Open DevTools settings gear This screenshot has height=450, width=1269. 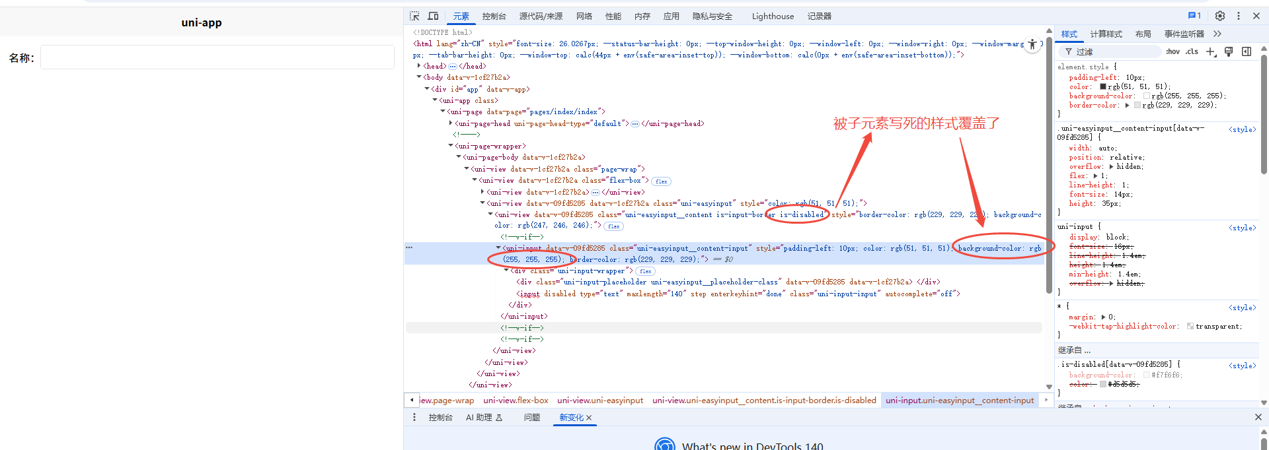[x=1220, y=16]
